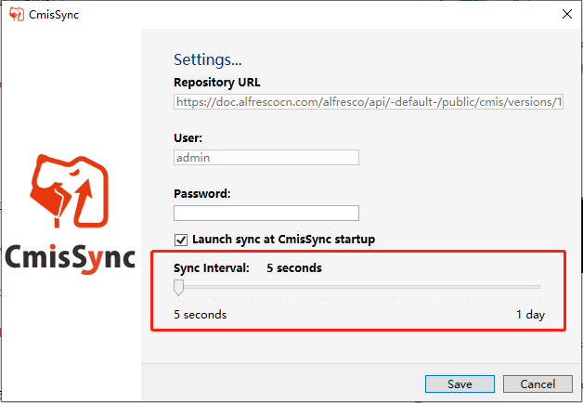The height and width of the screenshot is (403, 583).
Task: Click the "5 seconds" minimum label under slider
Action: click(x=200, y=315)
